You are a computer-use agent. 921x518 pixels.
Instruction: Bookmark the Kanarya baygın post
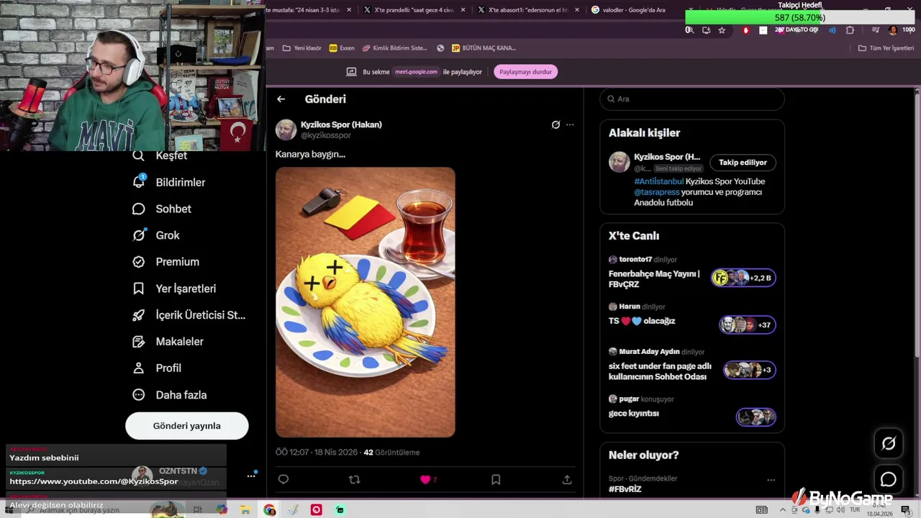pyautogui.click(x=496, y=479)
